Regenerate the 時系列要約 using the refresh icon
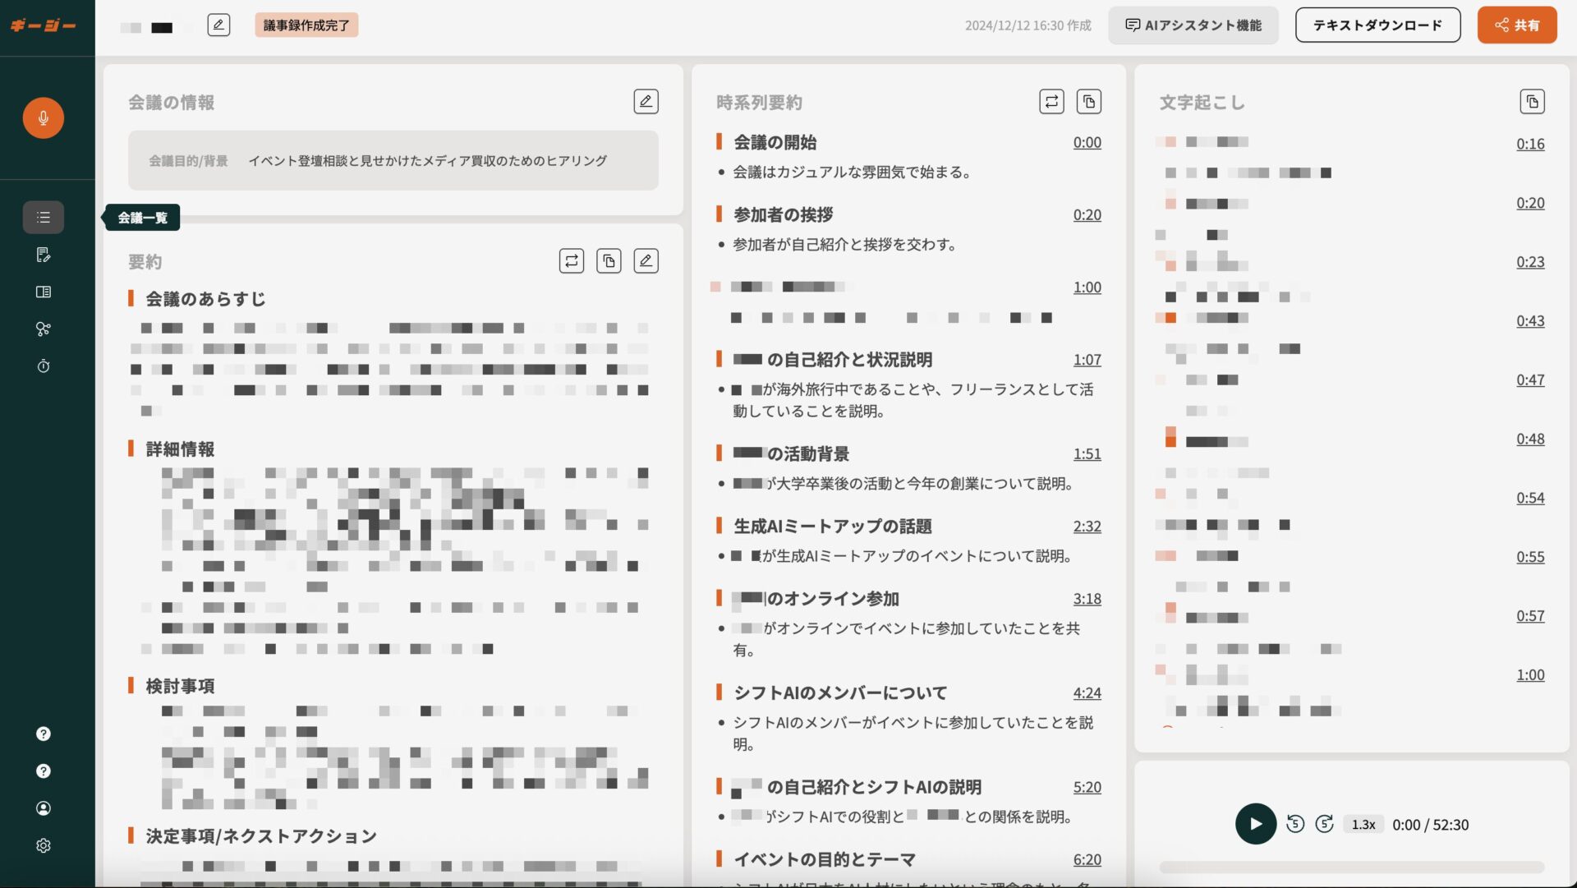The height and width of the screenshot is (888, 1577). pos(1052,101)
